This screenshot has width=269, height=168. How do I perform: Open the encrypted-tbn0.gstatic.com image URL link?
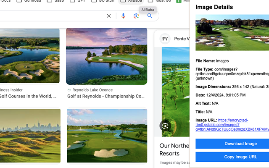point(232,125)
